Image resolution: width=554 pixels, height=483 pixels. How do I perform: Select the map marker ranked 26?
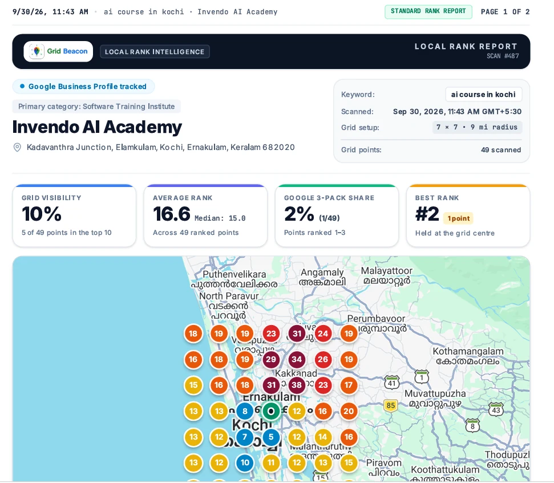click(x=323, y=359)
